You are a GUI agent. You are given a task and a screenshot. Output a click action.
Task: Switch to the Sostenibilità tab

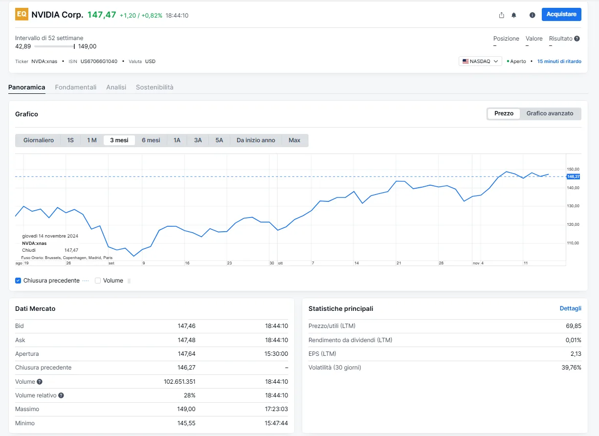tap(155, 87)
